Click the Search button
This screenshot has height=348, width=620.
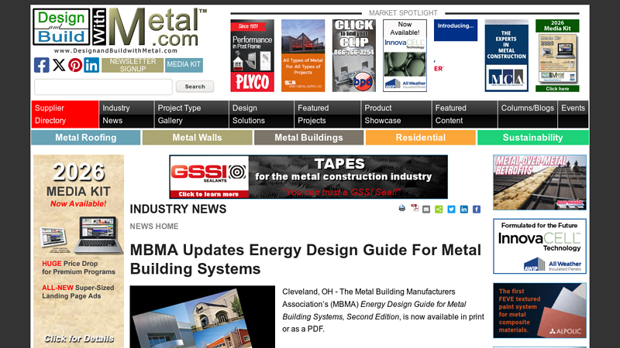tap(195, 87)
